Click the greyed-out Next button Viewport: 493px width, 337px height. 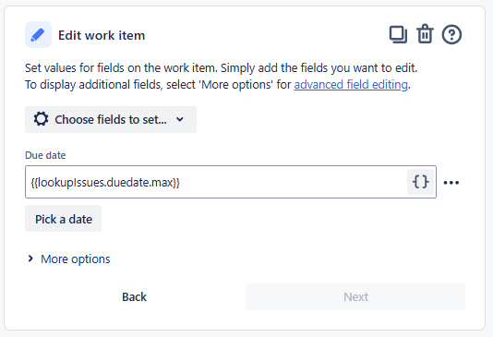355,296
